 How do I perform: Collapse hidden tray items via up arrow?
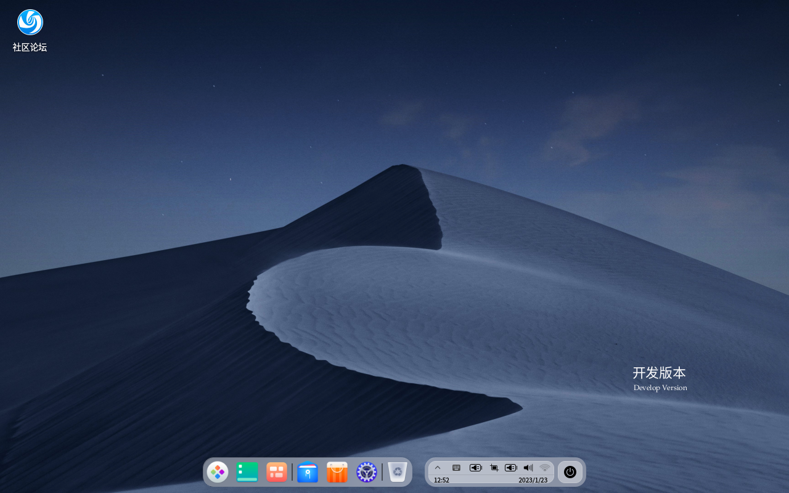(x=438, y=467)
